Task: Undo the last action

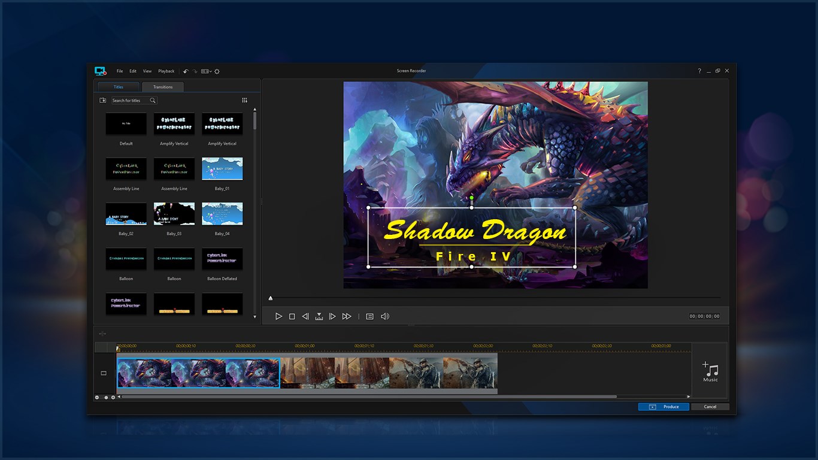Action: (x=186, y=71)
